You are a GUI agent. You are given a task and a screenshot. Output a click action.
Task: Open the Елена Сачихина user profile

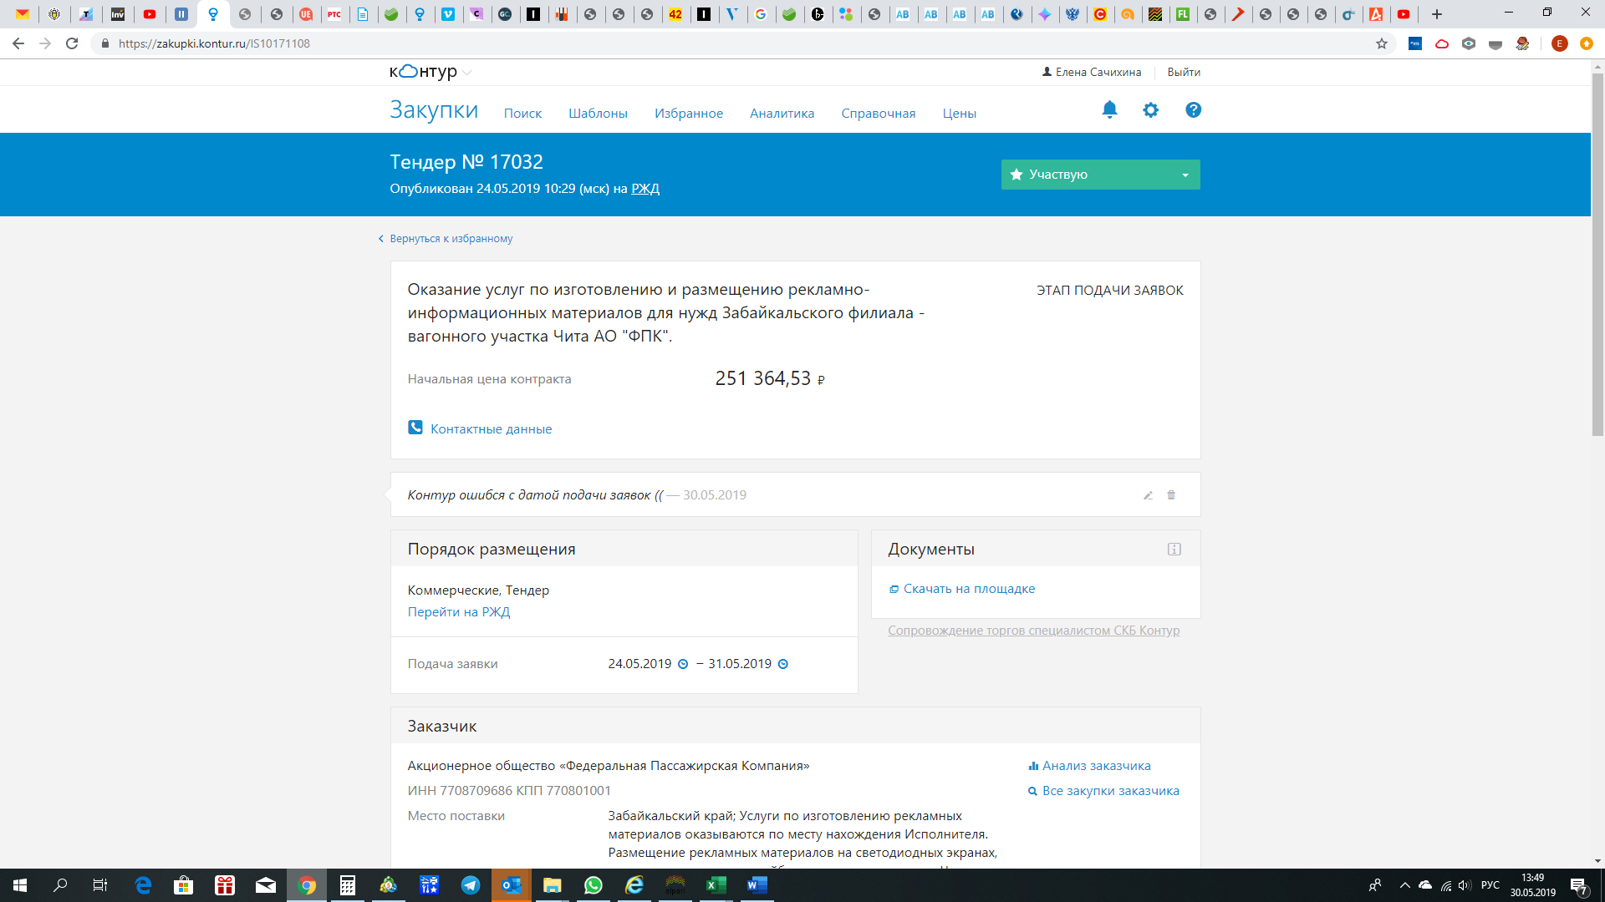pos(1092,73)
